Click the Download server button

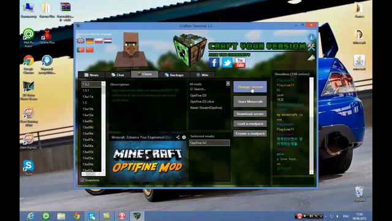point(250,114)
